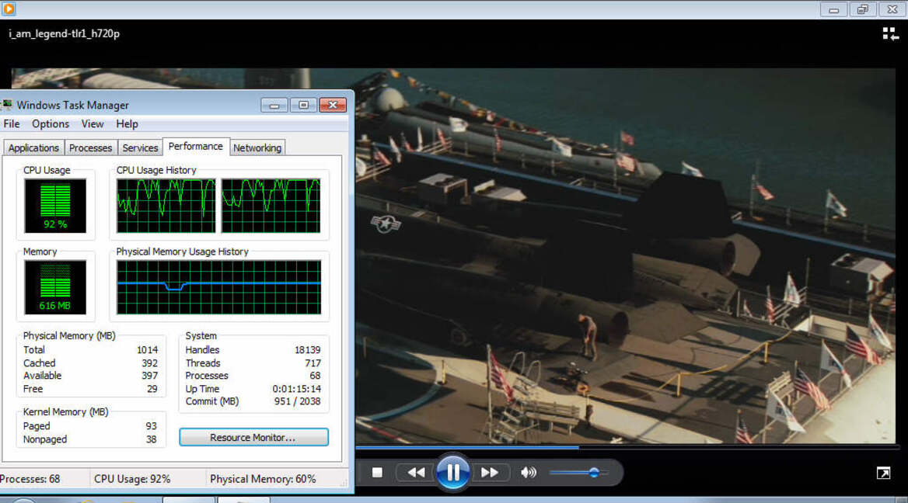Screen dimensions: 908x503
Task: Rewind to previous track
Action: point(416,473)
